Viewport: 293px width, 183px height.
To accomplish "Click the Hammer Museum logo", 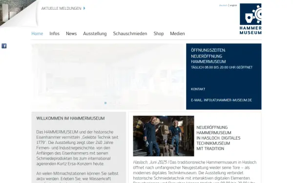I will (251, 19).
